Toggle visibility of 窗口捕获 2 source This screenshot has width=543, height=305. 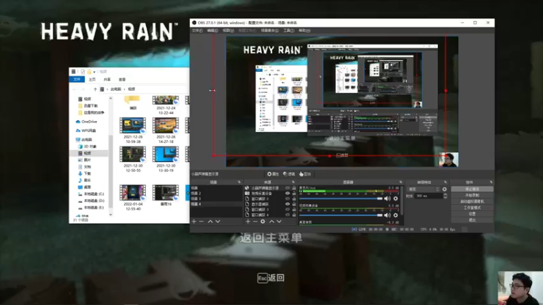pos(287,199)
